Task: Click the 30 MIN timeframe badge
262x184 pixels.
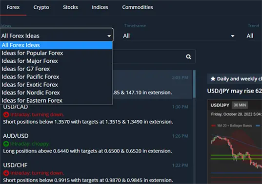Action: (x=240, y=105)
